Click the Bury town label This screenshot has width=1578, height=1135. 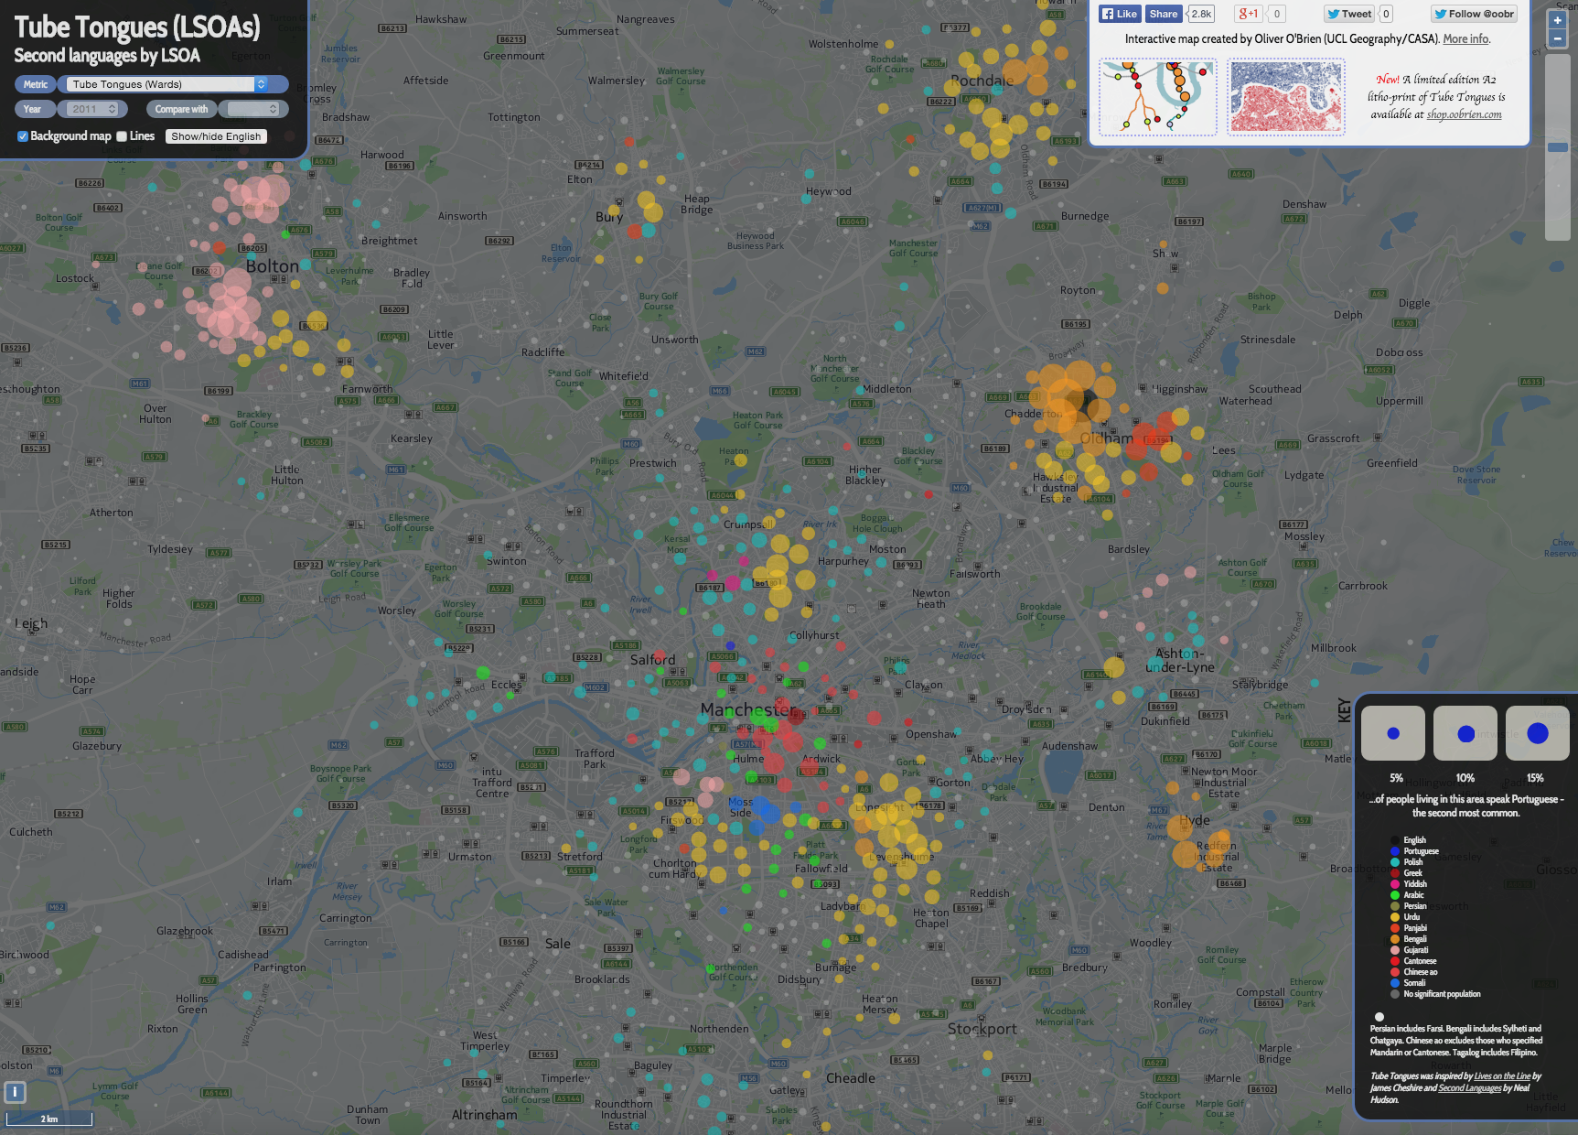coord(609,217)
